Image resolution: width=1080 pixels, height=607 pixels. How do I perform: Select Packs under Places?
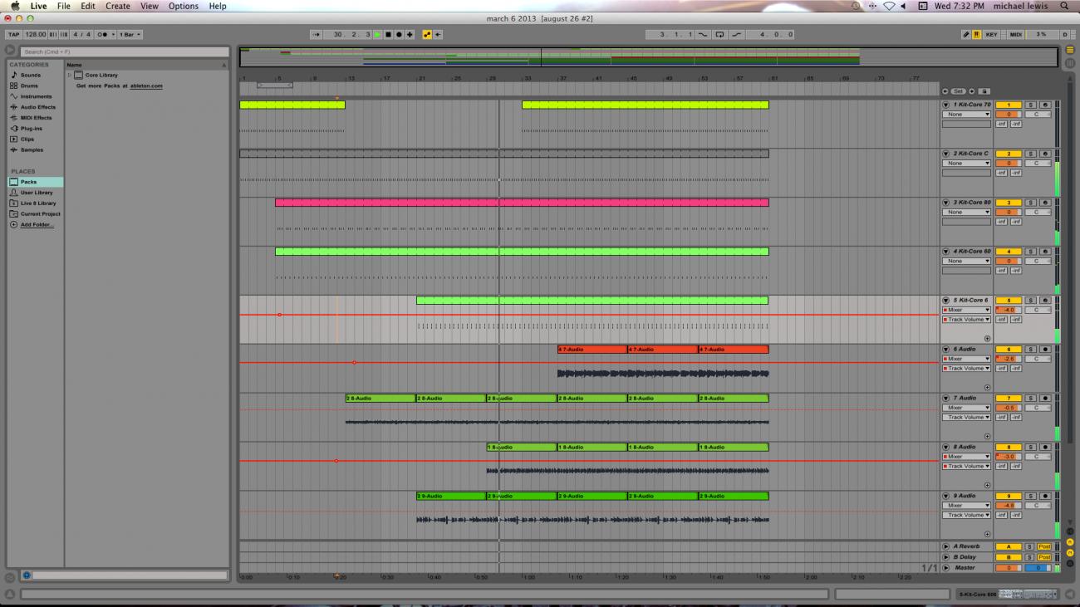[35, 182]
